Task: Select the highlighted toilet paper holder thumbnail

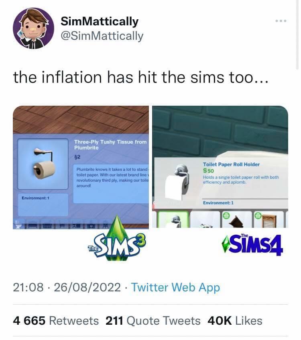Action: 173,219
